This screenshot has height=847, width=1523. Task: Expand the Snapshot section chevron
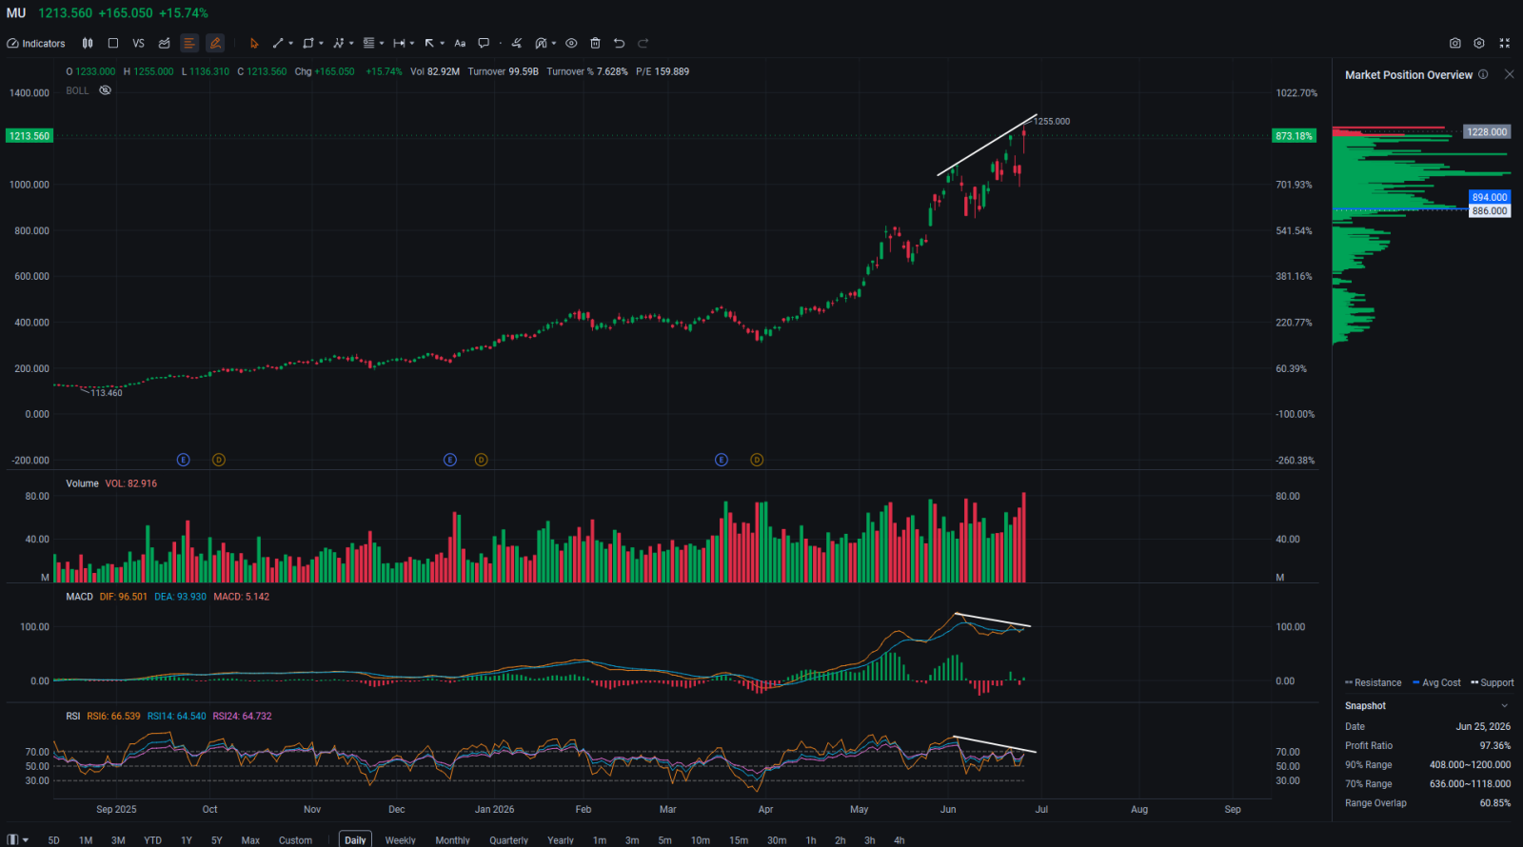1505,706
